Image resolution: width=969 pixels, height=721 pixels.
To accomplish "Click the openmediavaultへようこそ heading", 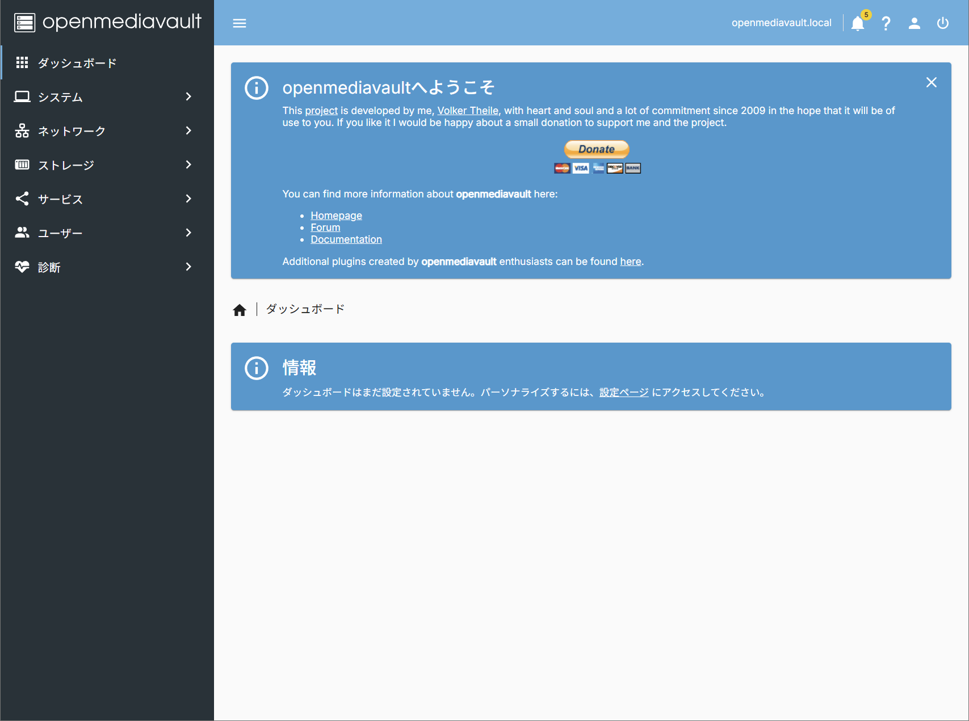I will [388, 87].
